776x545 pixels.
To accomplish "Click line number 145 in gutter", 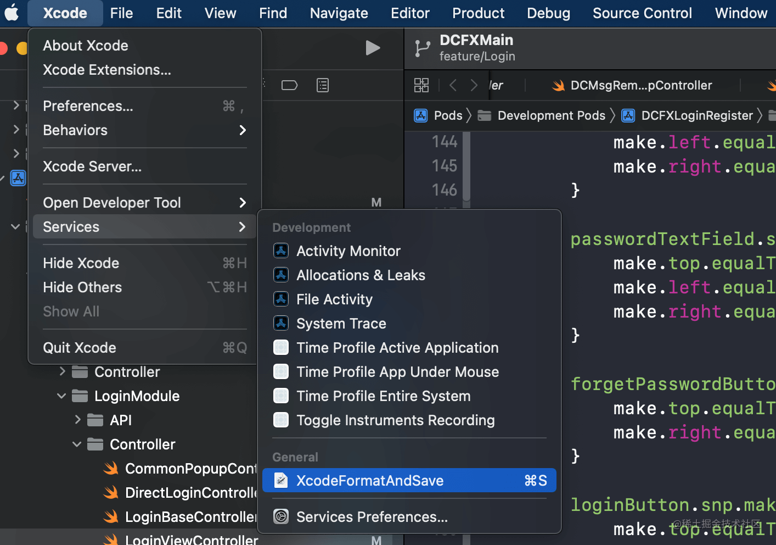I will coord(445,166).
